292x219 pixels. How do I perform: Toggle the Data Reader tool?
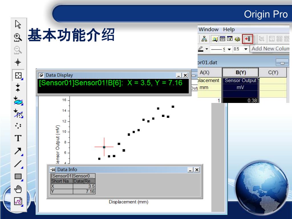pyautogui.click(x=18, y=75)
